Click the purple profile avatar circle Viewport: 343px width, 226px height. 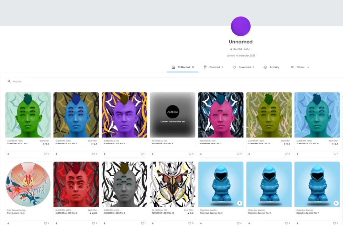pos(240,26)
